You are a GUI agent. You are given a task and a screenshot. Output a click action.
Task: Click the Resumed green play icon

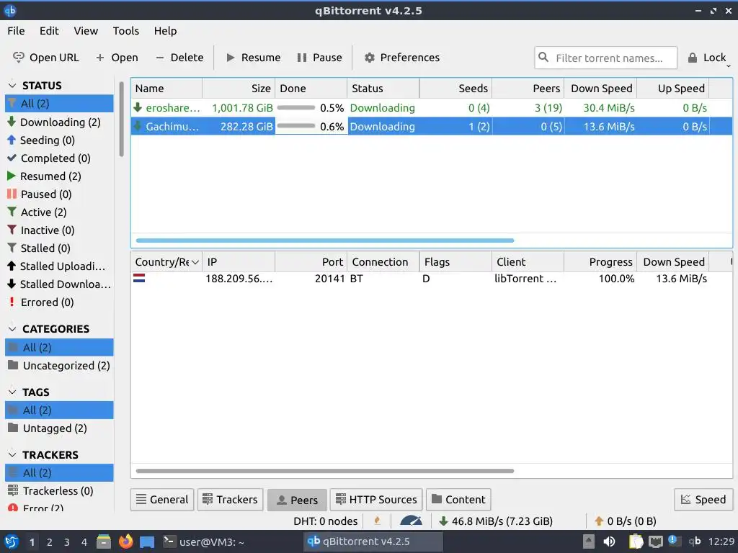point(12,176)
